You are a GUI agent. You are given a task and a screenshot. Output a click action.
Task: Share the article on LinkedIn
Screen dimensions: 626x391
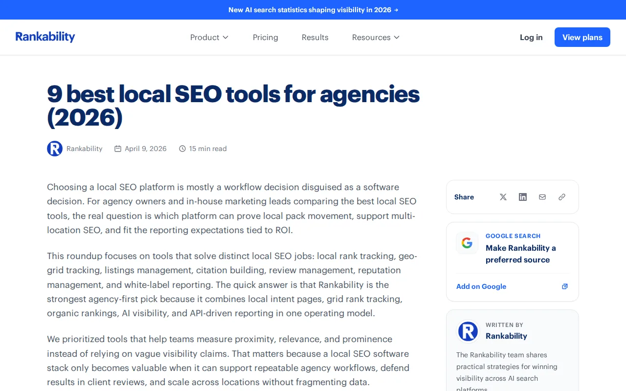pyautogui.click(x=523, y=197)
